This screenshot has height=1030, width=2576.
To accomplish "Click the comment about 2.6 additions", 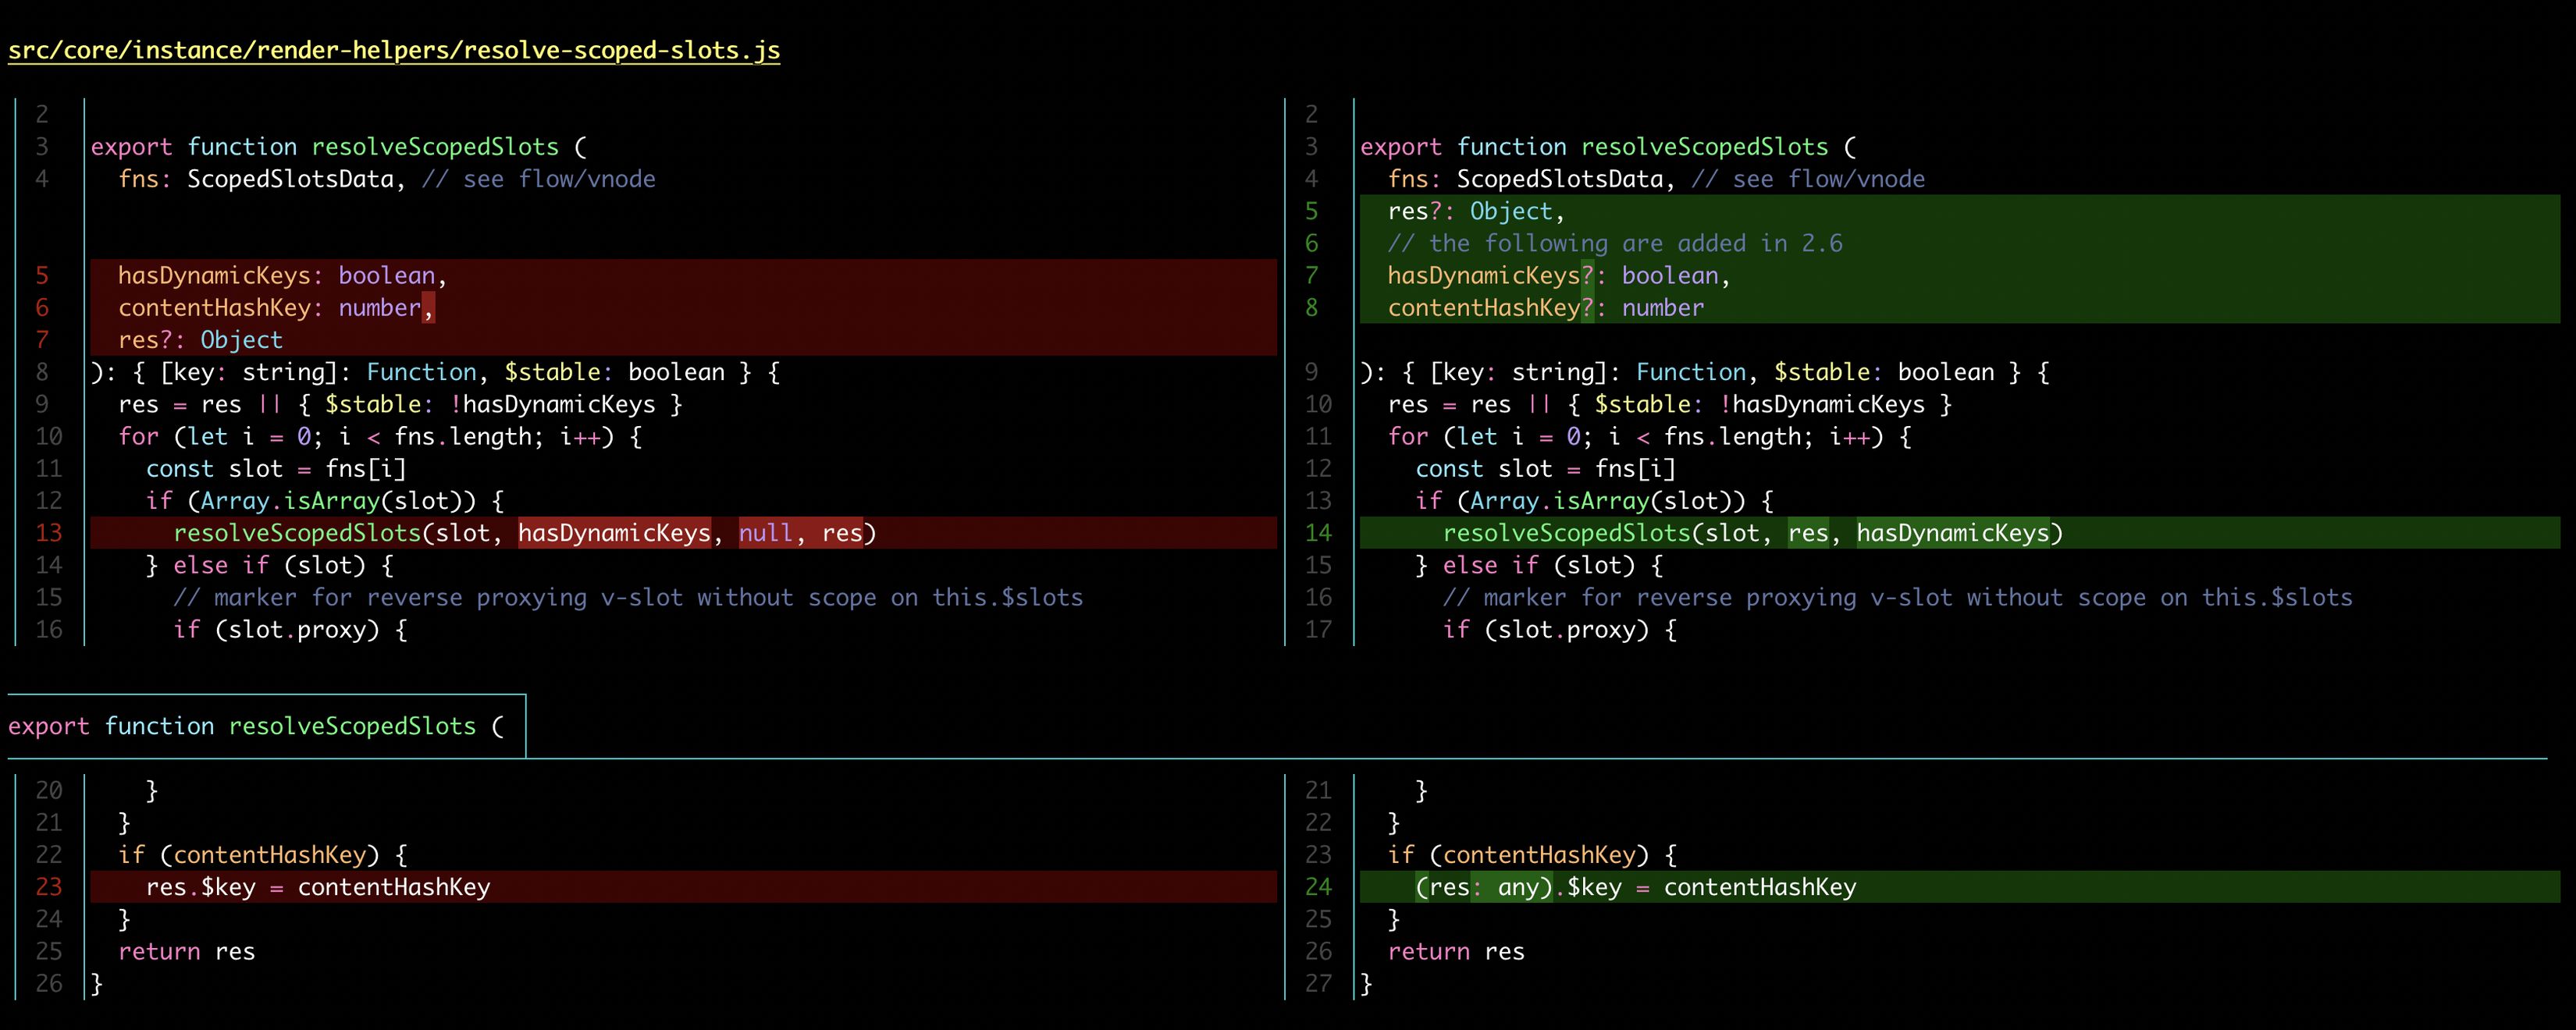I will (x=1614, y=243).
